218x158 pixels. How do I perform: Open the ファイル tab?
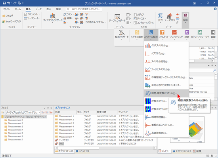6,9
